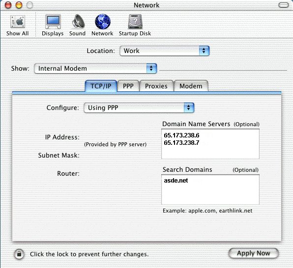Click the DNS entry 65.173.238.7
The width and height of the screenshot is (293, 268).
[x=181, y=143]
